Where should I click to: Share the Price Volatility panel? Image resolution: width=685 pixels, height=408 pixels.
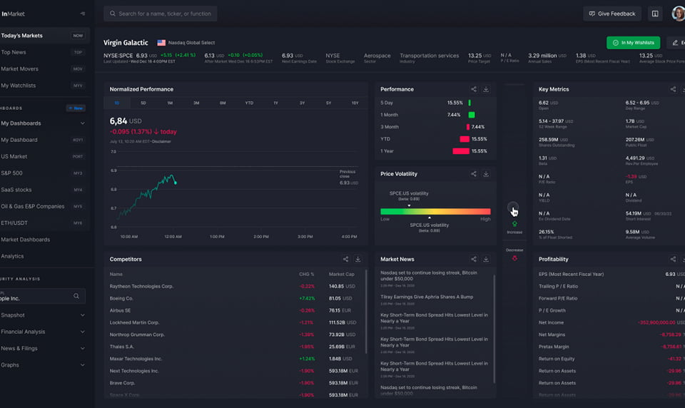pyautogui.click(x=474, y=174)
